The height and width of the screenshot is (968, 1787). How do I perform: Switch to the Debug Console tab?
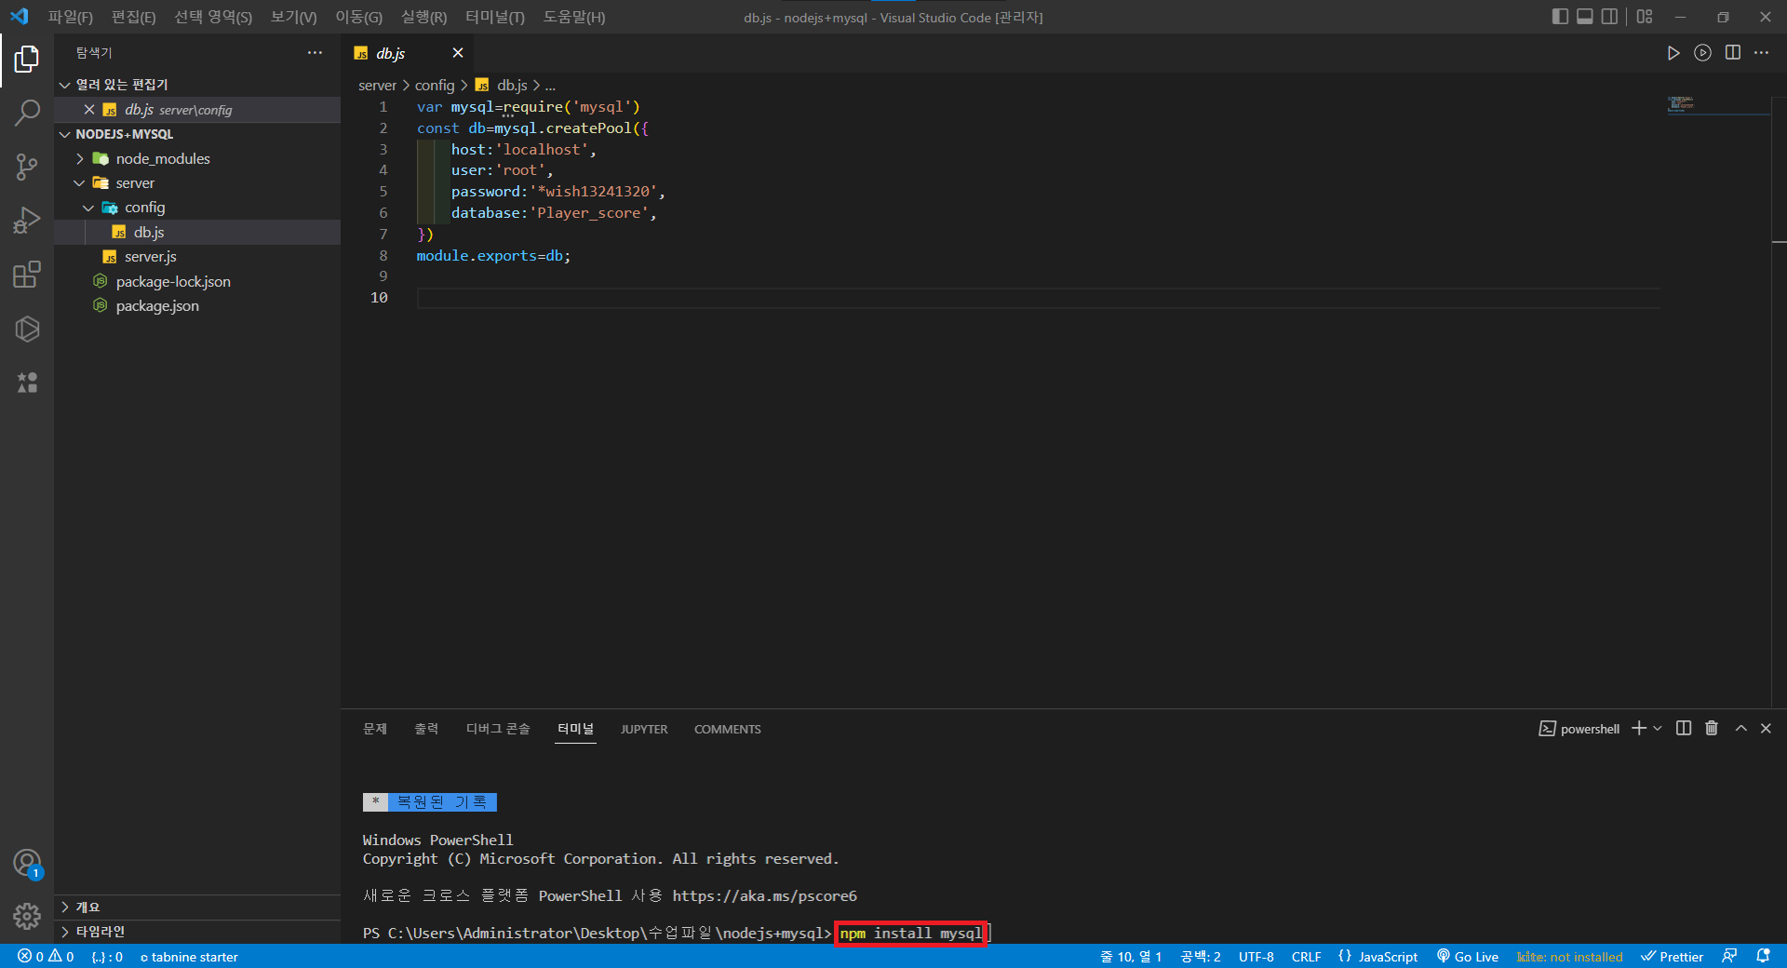click(x=498, y=729)
